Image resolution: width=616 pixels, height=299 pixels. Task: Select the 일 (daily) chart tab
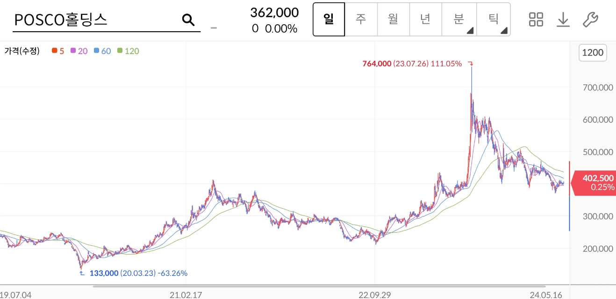[329, 20]
